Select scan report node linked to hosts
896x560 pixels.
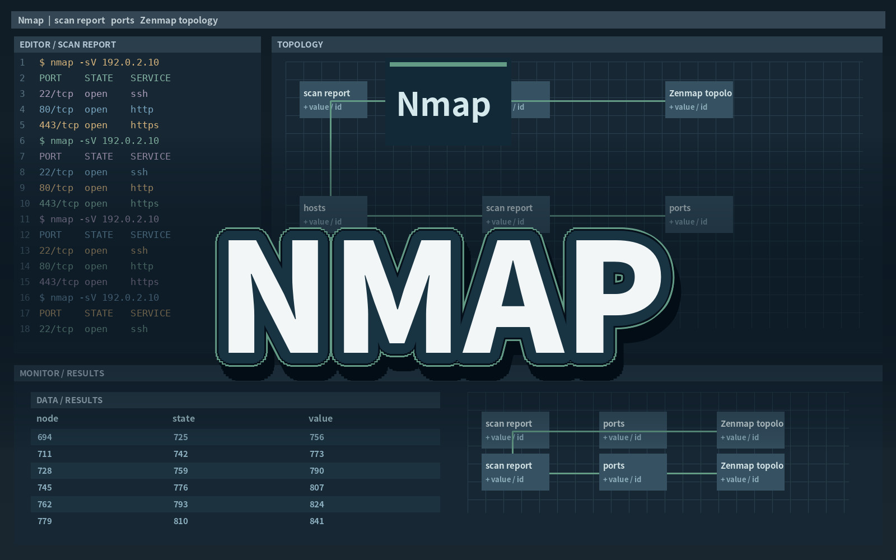click(x=516, y=214)
